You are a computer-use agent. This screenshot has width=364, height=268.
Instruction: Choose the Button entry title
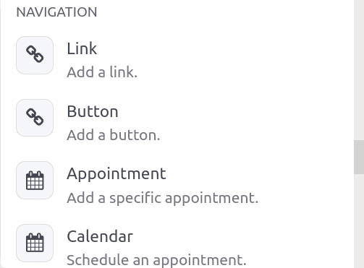pos(93,111)
